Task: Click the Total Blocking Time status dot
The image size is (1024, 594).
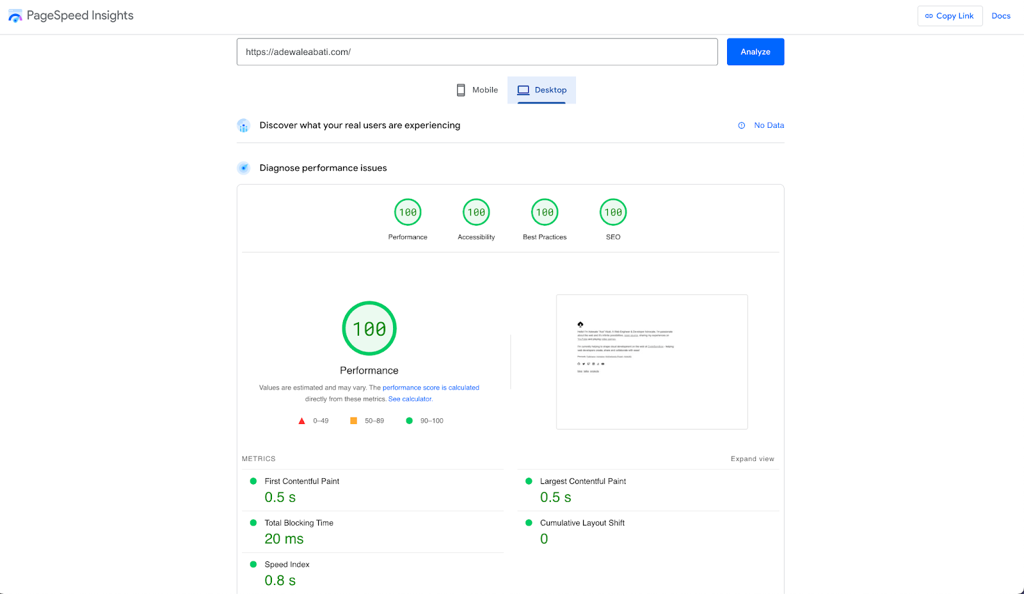Action: coord(253,522)
